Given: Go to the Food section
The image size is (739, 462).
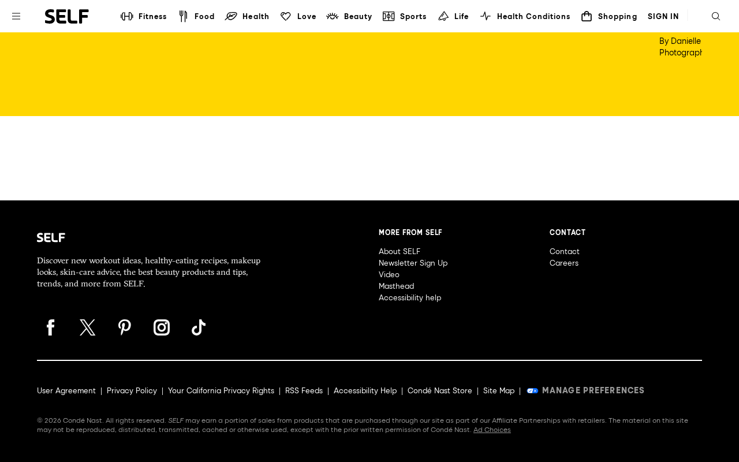Looking at the screenshot, I should pyautogui.click(x=204, y=16).
